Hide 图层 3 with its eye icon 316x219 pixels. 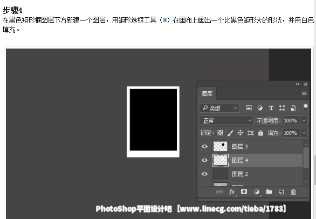click(204, 146)
